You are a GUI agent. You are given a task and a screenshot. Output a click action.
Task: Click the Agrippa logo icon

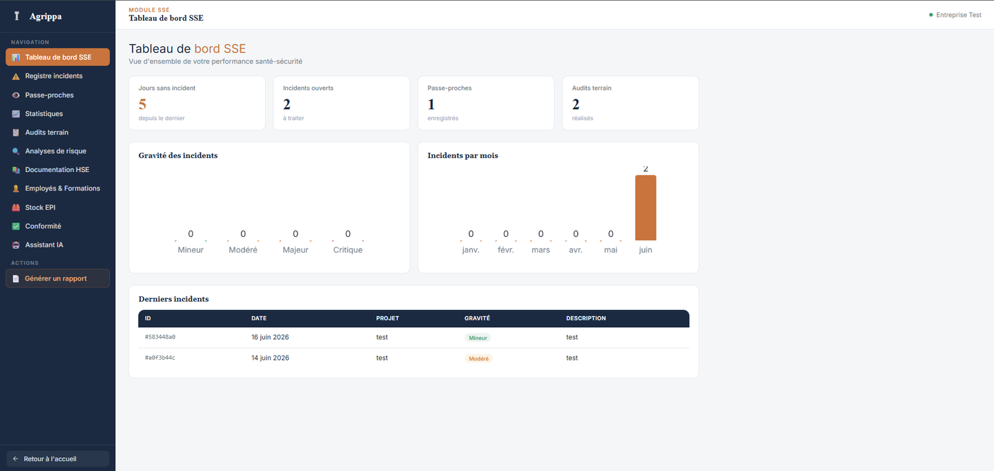[x=17, y=16]
